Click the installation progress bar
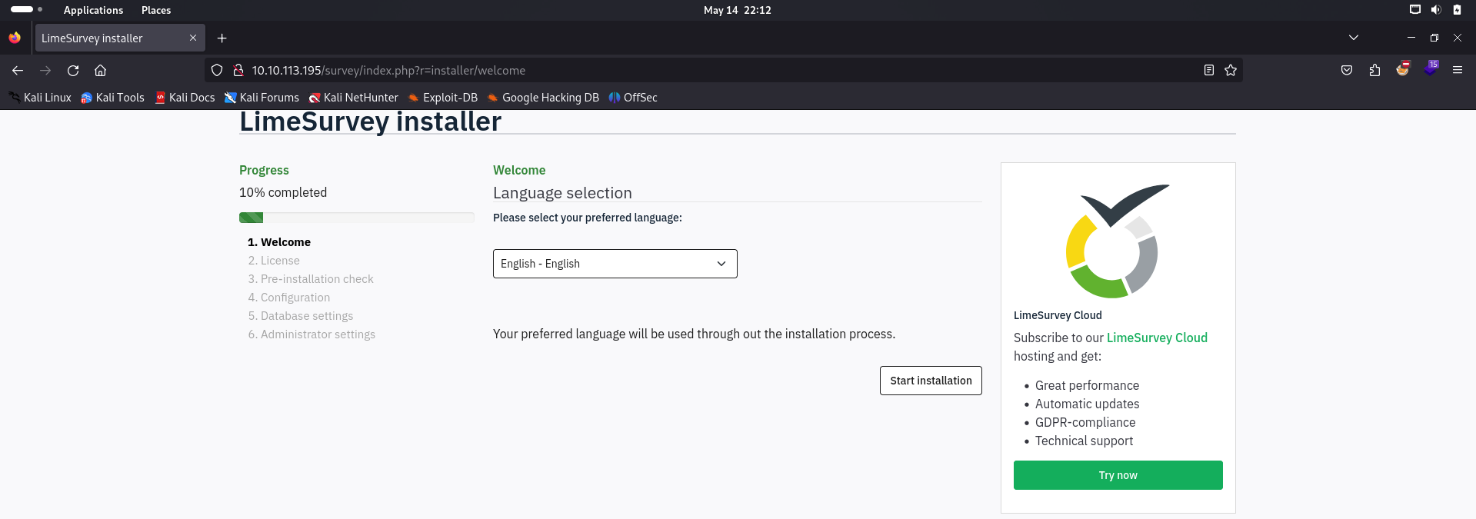This screenshot has height=519, width=1476. point(356,218)
